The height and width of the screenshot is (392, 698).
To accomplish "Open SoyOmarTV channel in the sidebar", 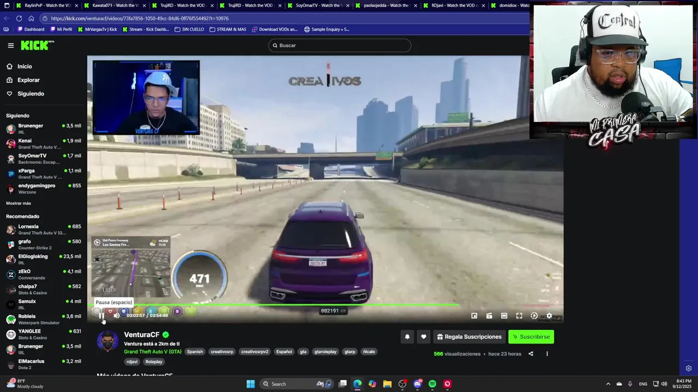I will point(44,159).
